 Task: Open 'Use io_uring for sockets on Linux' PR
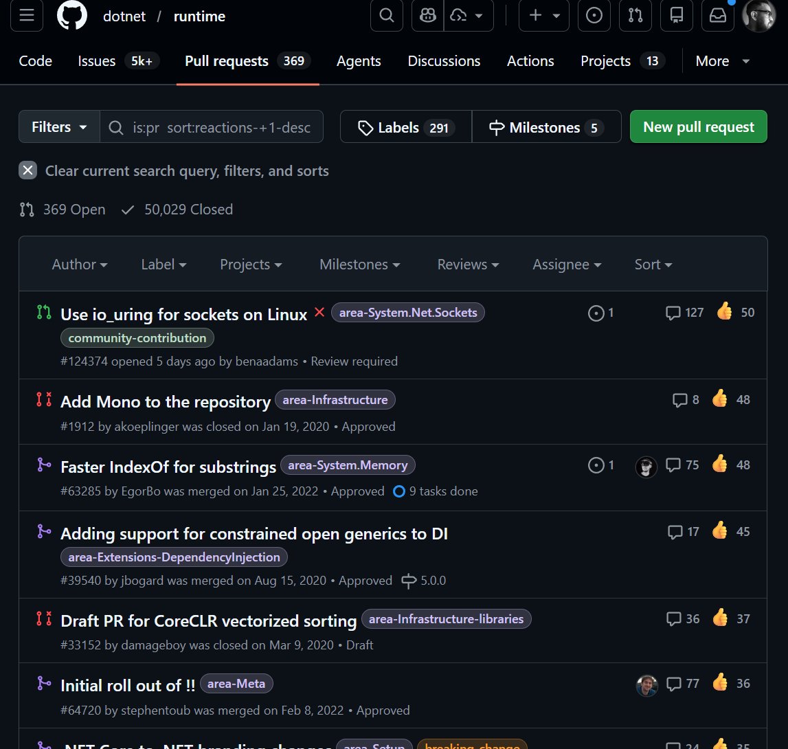[183, 314]
